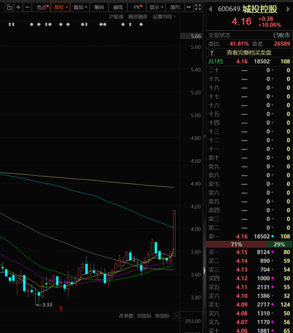
Task: Open the 叠加 overlay dropdown
Action: point(80,7)
